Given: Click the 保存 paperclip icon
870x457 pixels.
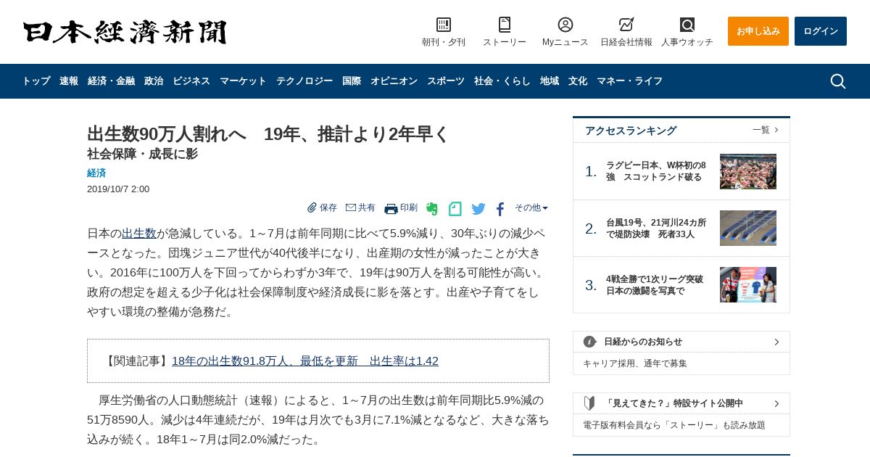Looking at the screenshot, I should pos(312,207).
